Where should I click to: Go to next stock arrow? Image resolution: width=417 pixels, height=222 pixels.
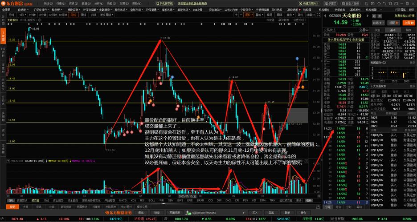[368, 16]
